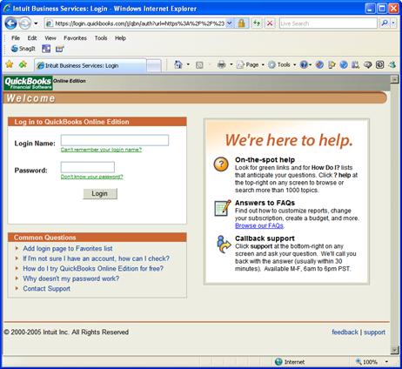Screen dimensions: 402x369
Task: View the security lock icon report
Action: (x=241, y=23)
